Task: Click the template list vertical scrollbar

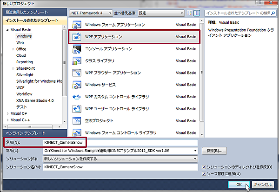Action: coord(202,73)
